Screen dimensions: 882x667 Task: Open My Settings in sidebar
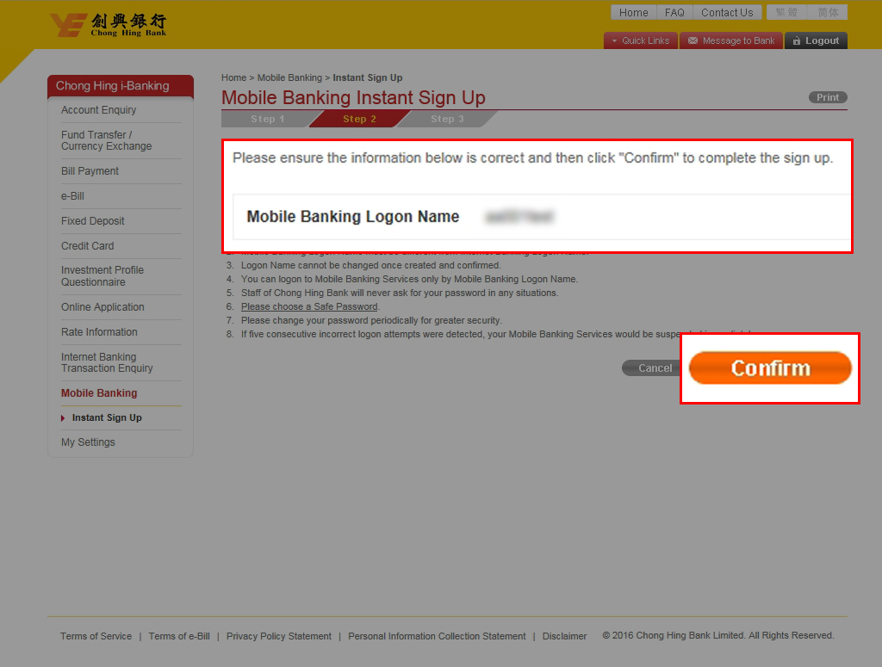click(x=88, y=442)
